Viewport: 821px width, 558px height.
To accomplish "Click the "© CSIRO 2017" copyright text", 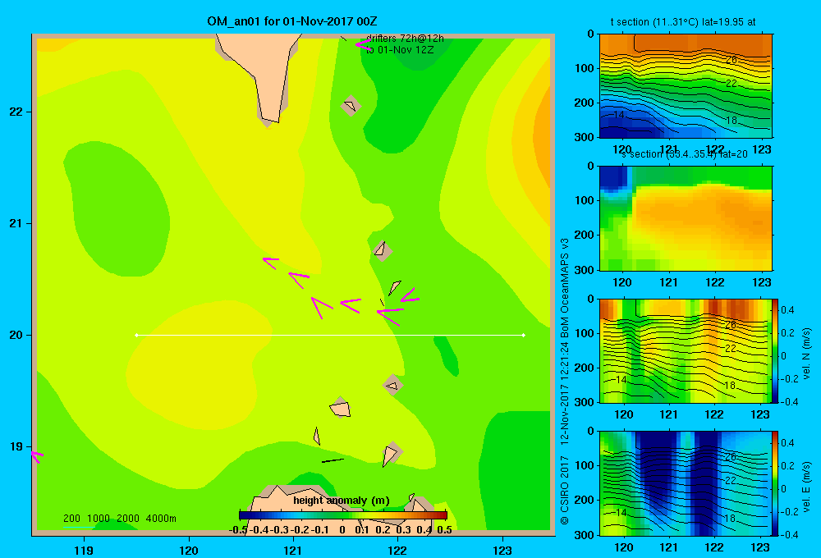I will [x=565, y=491].
